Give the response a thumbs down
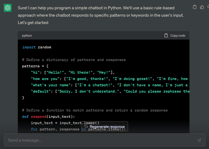209x149 pixels. tap(208, 7)
